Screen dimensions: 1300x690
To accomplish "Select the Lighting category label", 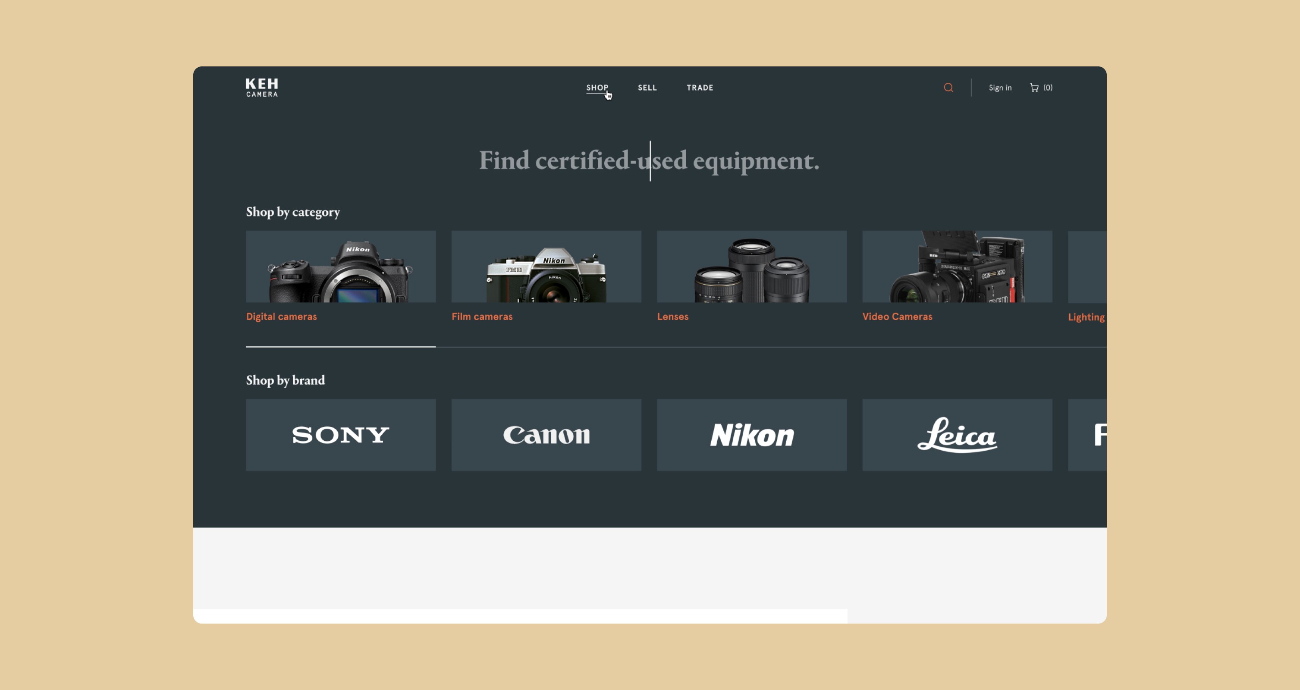I will click(1086, 317).
